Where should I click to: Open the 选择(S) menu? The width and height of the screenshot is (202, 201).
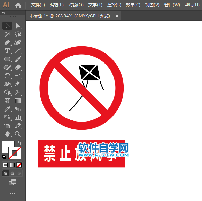pos(114,5)
